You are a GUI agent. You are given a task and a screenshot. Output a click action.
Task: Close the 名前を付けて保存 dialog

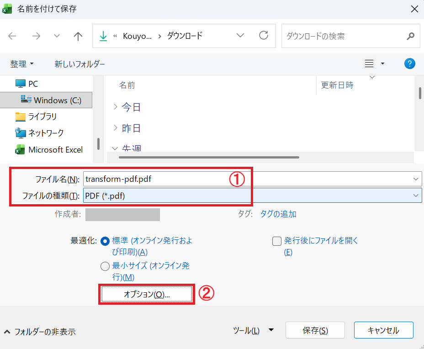click(x=414, y=9)
